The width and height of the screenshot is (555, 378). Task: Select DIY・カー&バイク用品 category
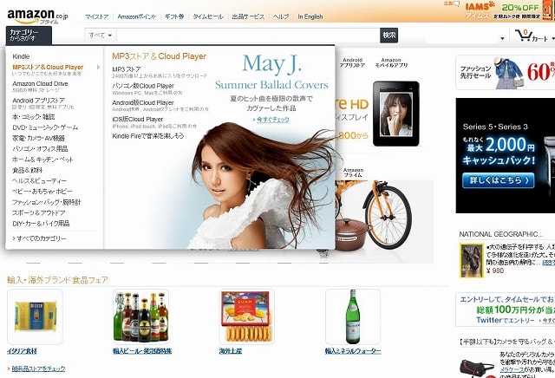[41, 224]
